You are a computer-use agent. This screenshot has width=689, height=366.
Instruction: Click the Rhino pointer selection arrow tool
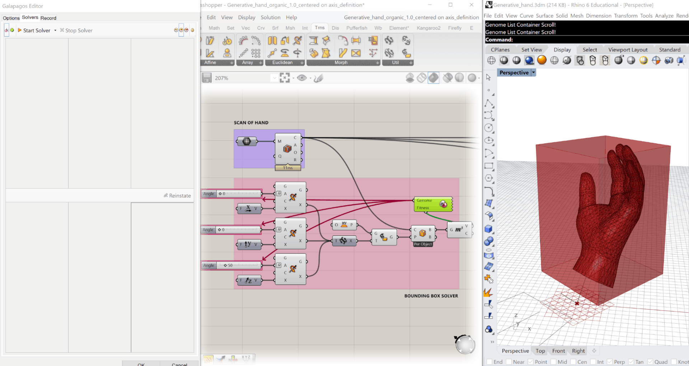click(x=488, y=77)
